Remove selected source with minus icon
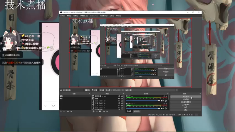This screenshot has height=132, width=235. 97,111
